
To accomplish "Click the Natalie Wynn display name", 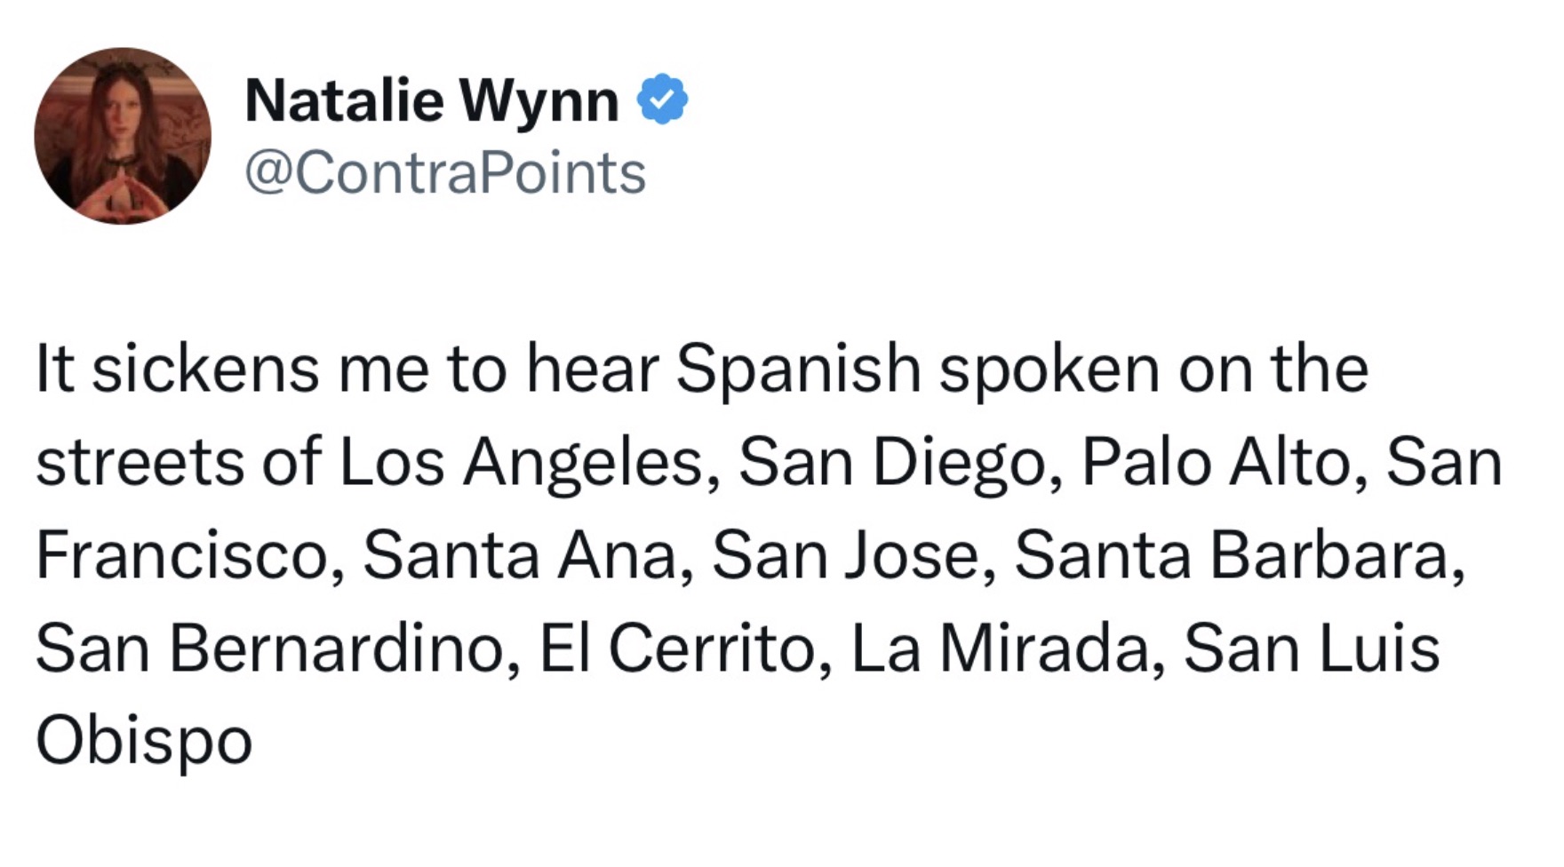I will coord(432,99).
